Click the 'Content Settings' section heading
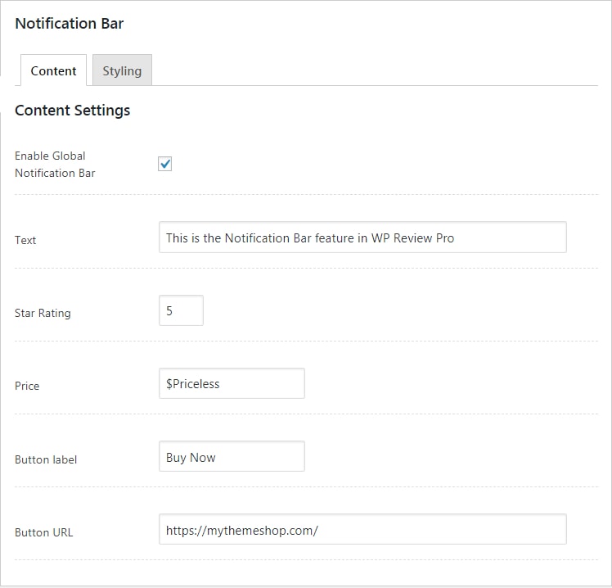 click(x=72, y=110)
